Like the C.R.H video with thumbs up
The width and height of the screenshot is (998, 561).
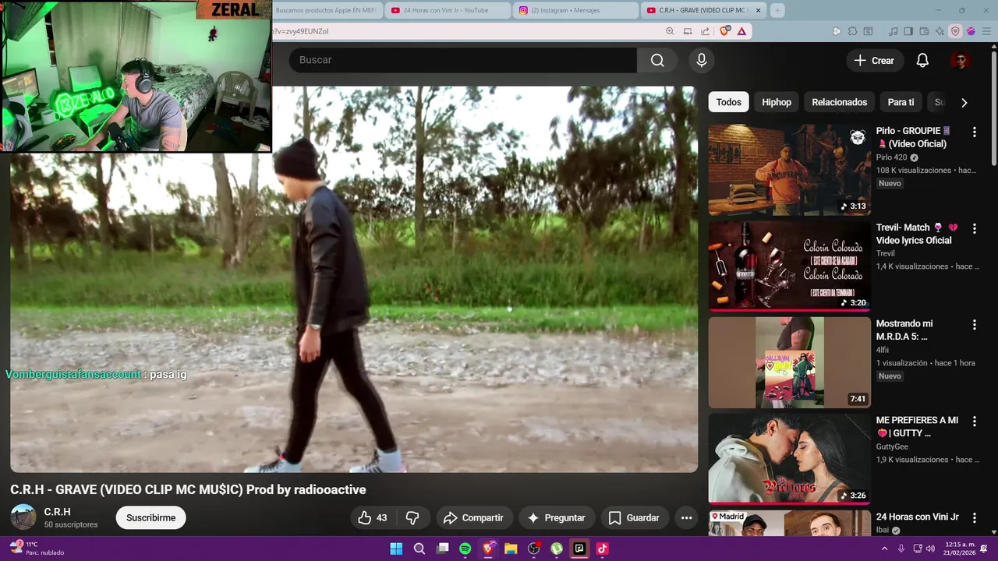[x=373, y=517]
